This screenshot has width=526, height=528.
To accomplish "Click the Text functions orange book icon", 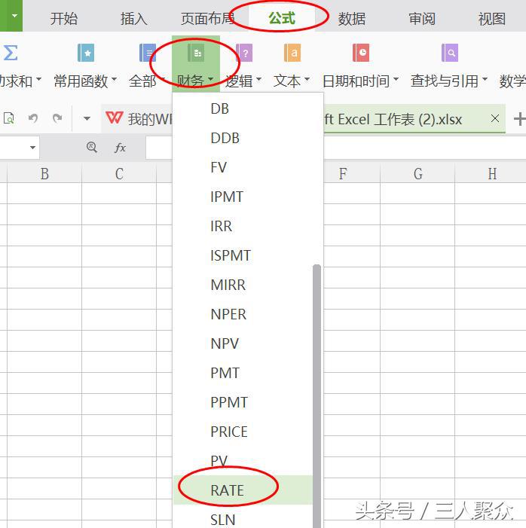I will pyautogui.click(x=292, y=53).
